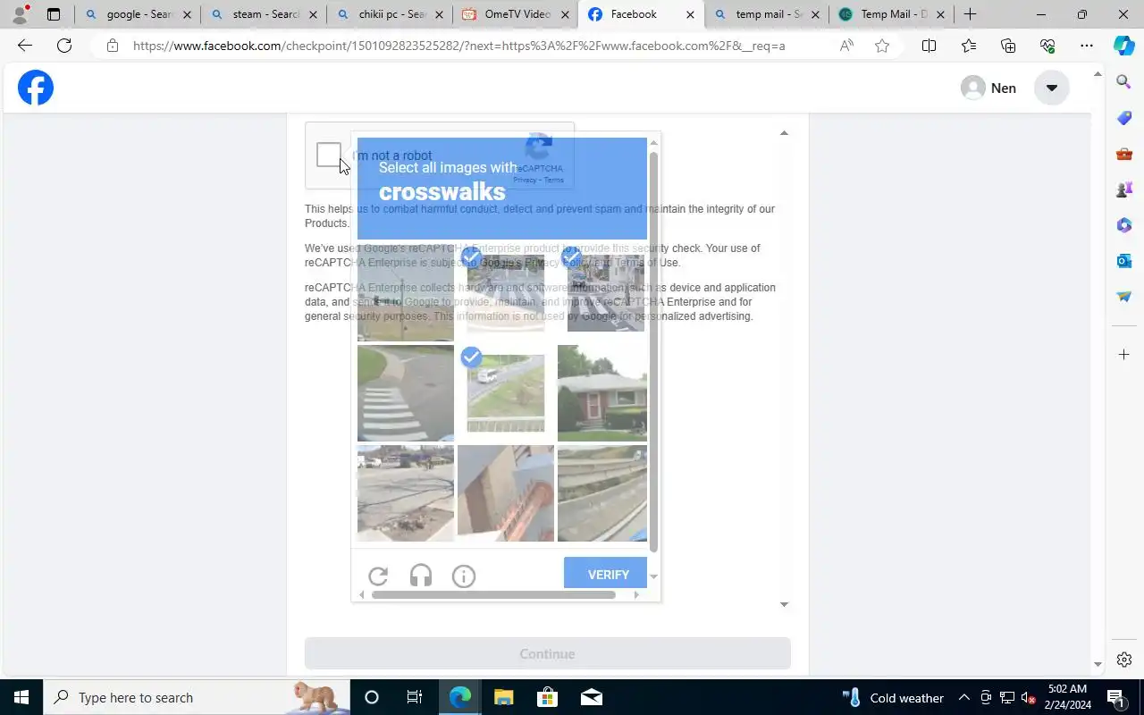Open sidebar Microsoft 365 icon
Screen dimensions: 1144x715
click(1124, 225)
